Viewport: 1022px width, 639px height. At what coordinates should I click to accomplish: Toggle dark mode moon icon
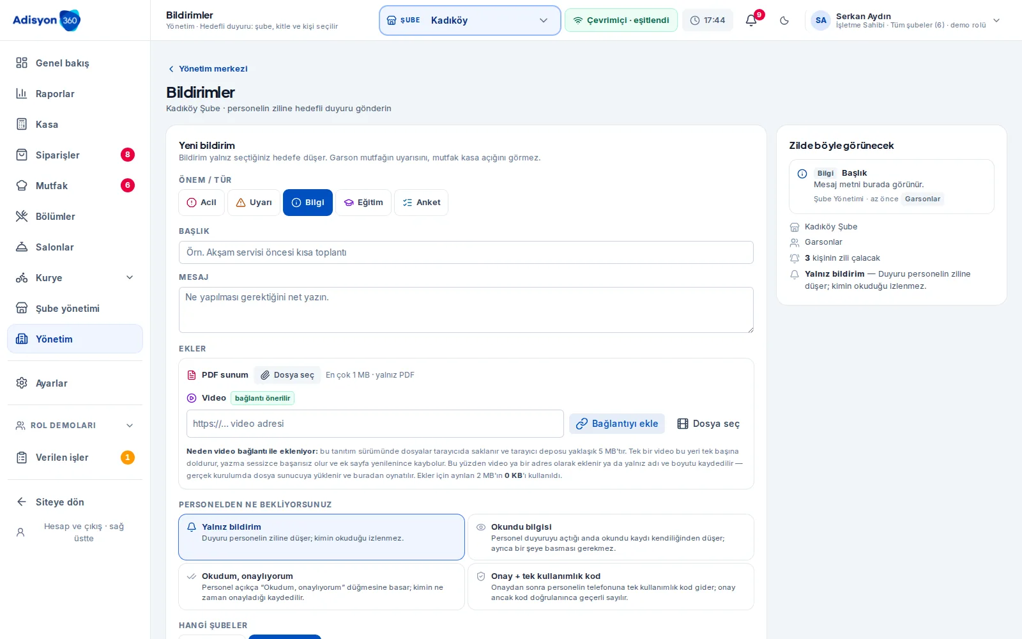(784, 20)
